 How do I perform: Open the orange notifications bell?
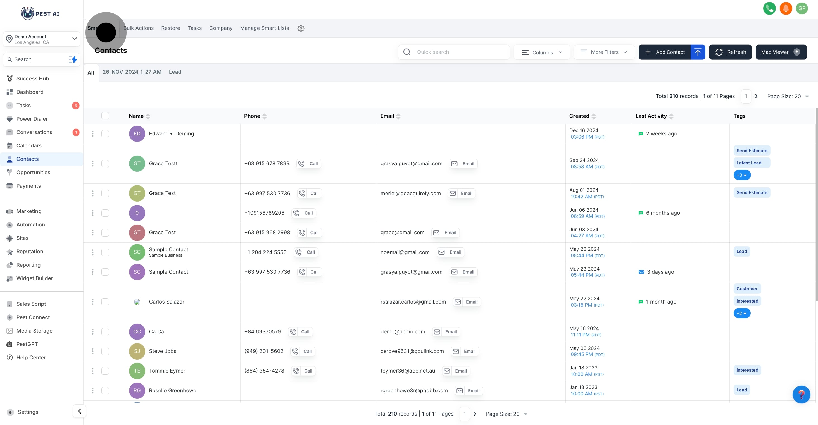coord(786,9)
